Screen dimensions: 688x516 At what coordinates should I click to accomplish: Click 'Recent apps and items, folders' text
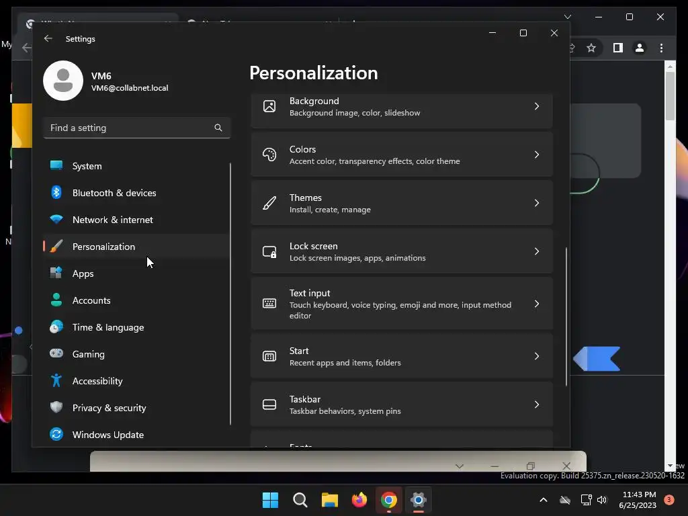[345, 362]
